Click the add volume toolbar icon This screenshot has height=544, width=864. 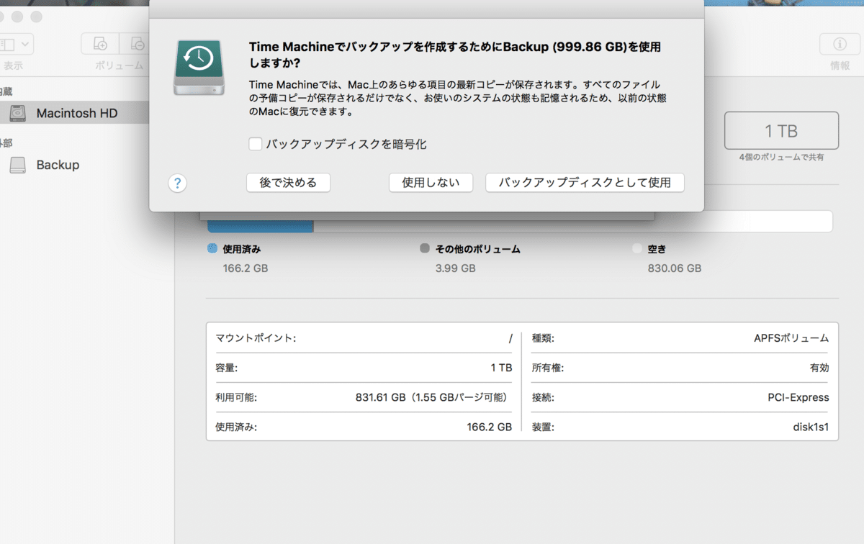(101, 45)
